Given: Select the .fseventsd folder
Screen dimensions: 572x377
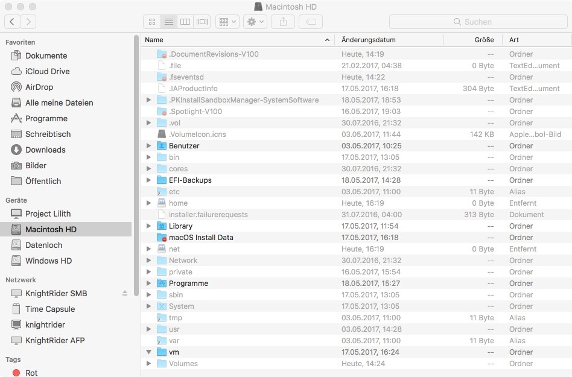Looking at the screenshot, I should (x=357, y=77).
